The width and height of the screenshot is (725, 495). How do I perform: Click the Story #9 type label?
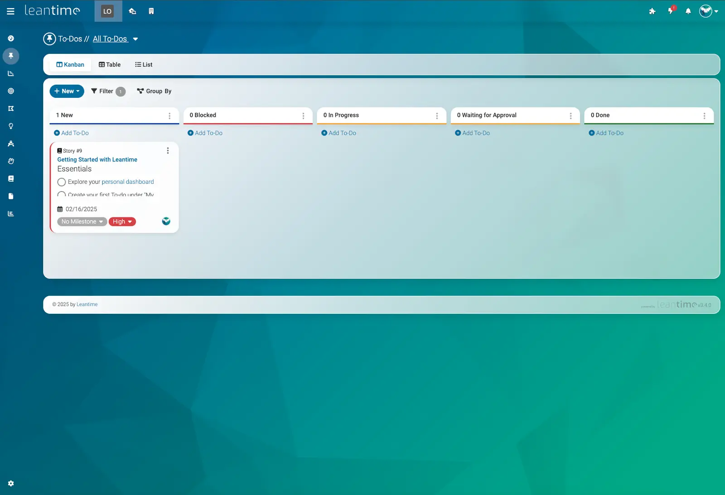70,151
